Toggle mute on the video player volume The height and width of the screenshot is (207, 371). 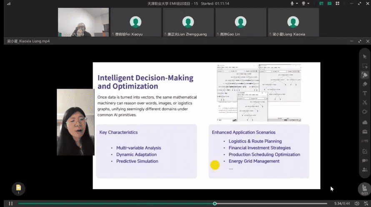(x=357, y=203)
